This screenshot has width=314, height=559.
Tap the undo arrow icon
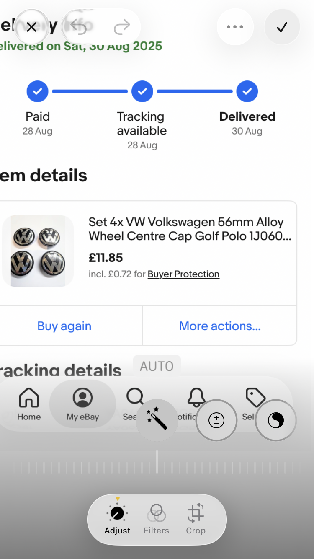79,27
